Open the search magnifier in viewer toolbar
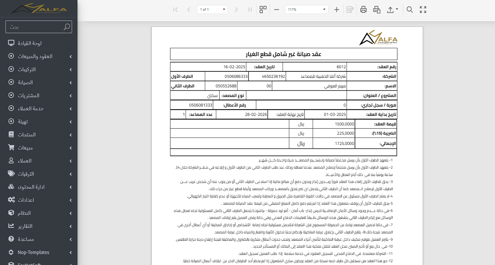The width and height of the screenshot is (495, 265). pos(410,10)
